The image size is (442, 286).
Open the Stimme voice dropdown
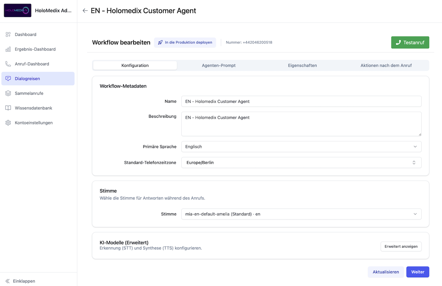pos(301,214)
